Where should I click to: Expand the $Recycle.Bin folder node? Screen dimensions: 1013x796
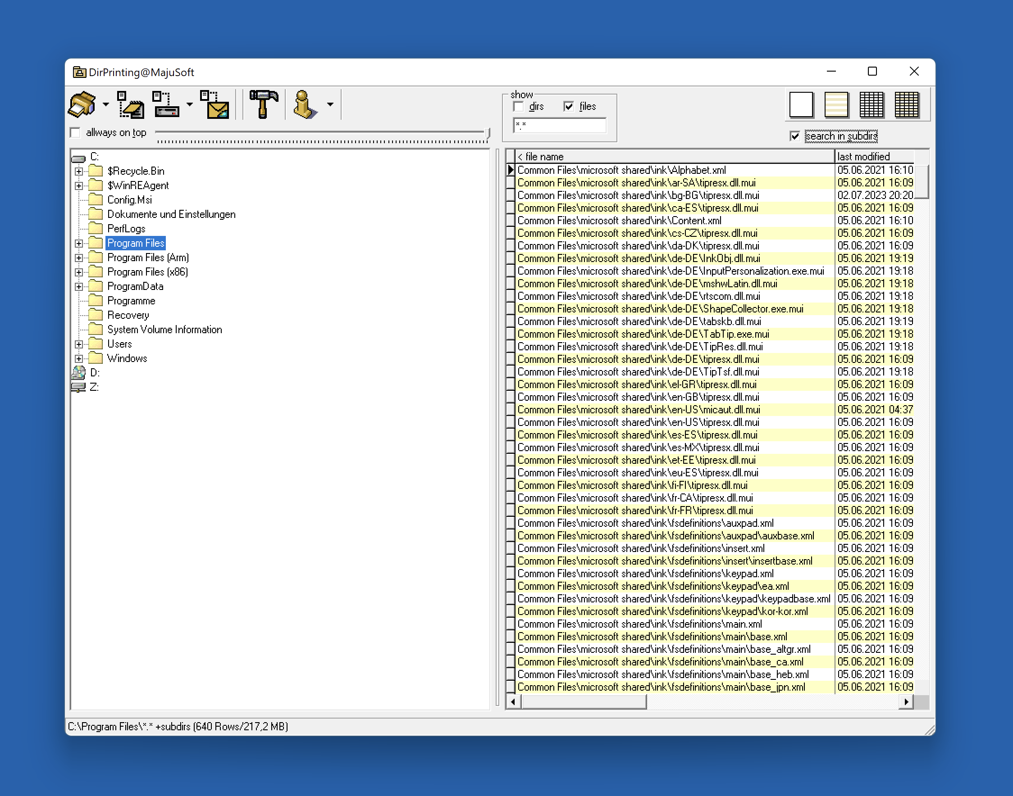[79, 171]
